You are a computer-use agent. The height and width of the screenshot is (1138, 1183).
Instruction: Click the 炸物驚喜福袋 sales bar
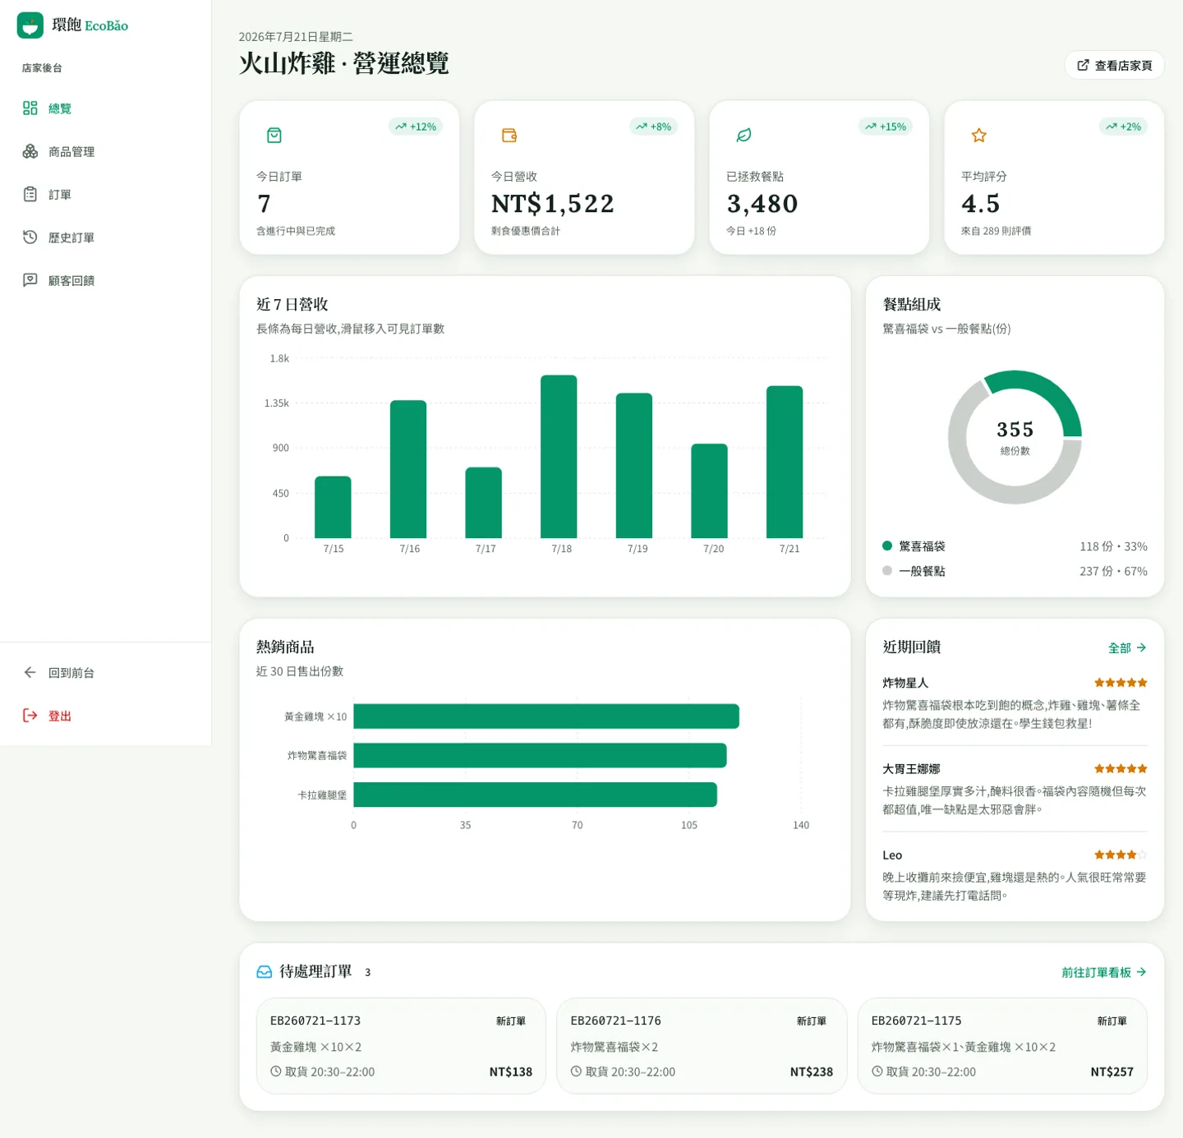coord(540,755)
